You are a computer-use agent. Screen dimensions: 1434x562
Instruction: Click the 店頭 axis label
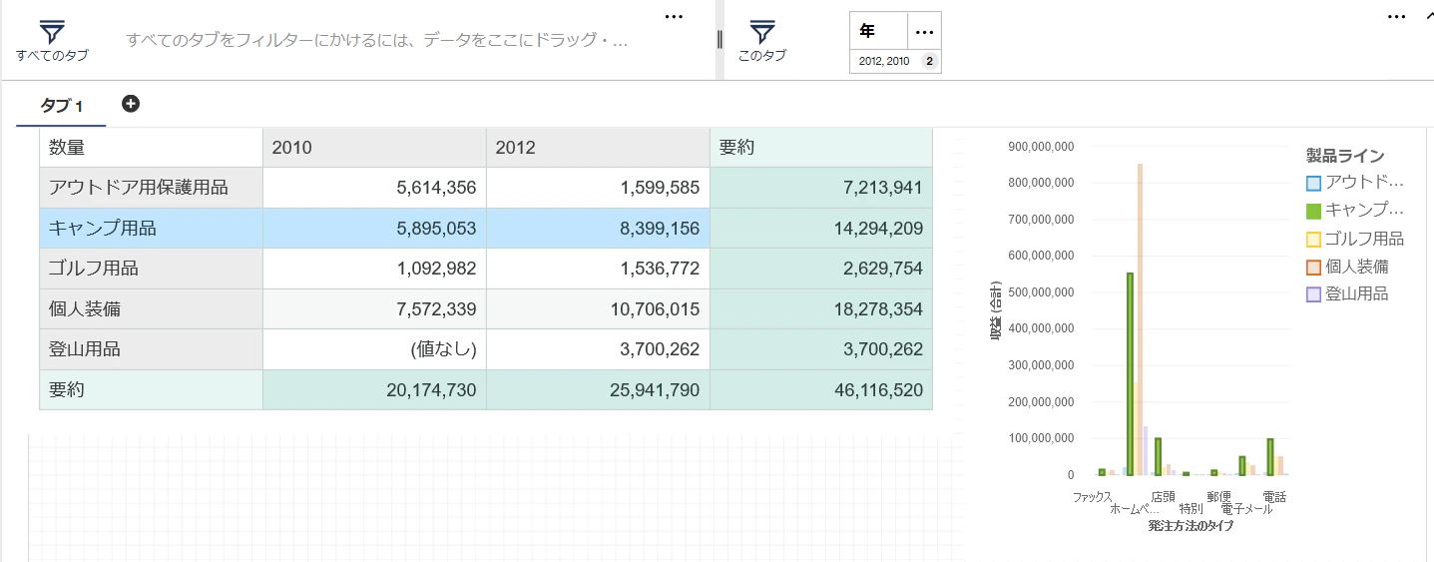tap(1163, 496)
